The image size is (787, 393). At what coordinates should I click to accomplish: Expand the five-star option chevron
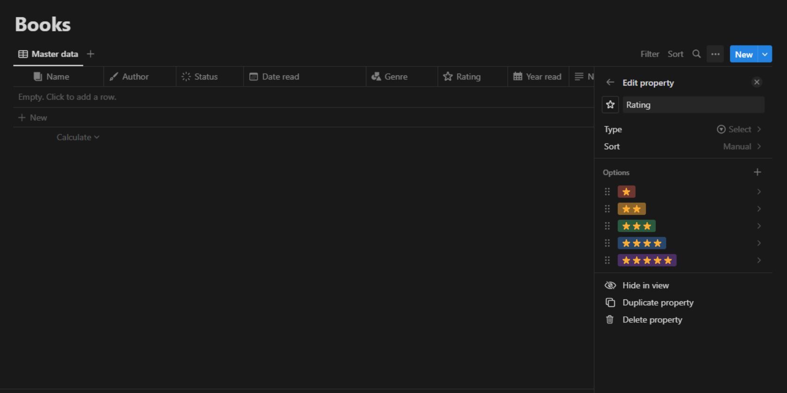click(759, 260)
